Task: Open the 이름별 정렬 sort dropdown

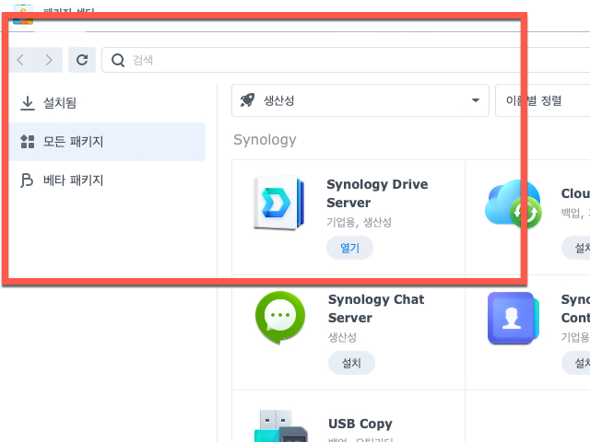Action: tap(543, 100)
